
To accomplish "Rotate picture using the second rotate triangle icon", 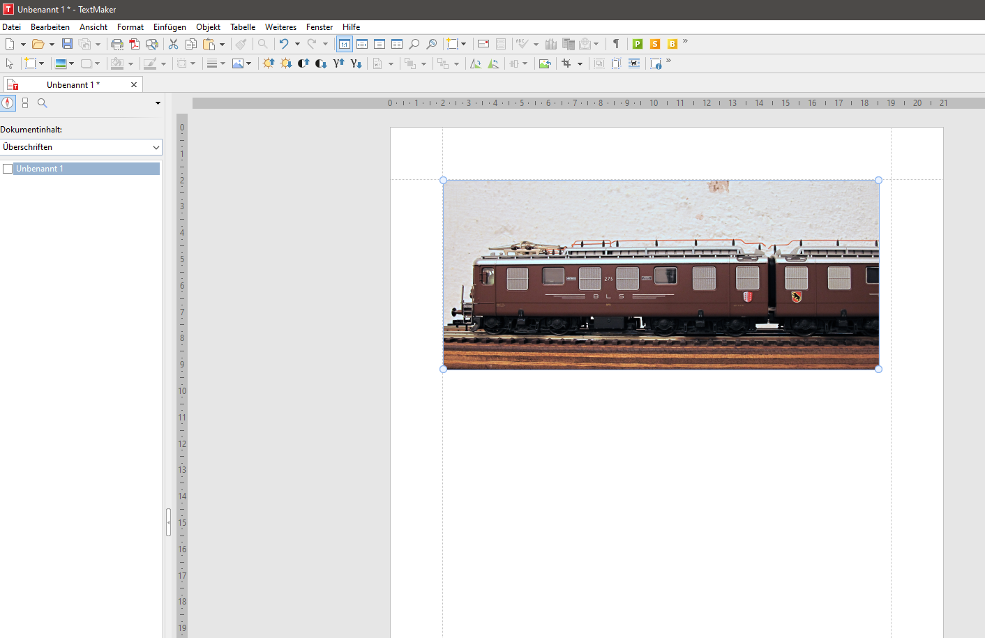I will click(493, 63).
